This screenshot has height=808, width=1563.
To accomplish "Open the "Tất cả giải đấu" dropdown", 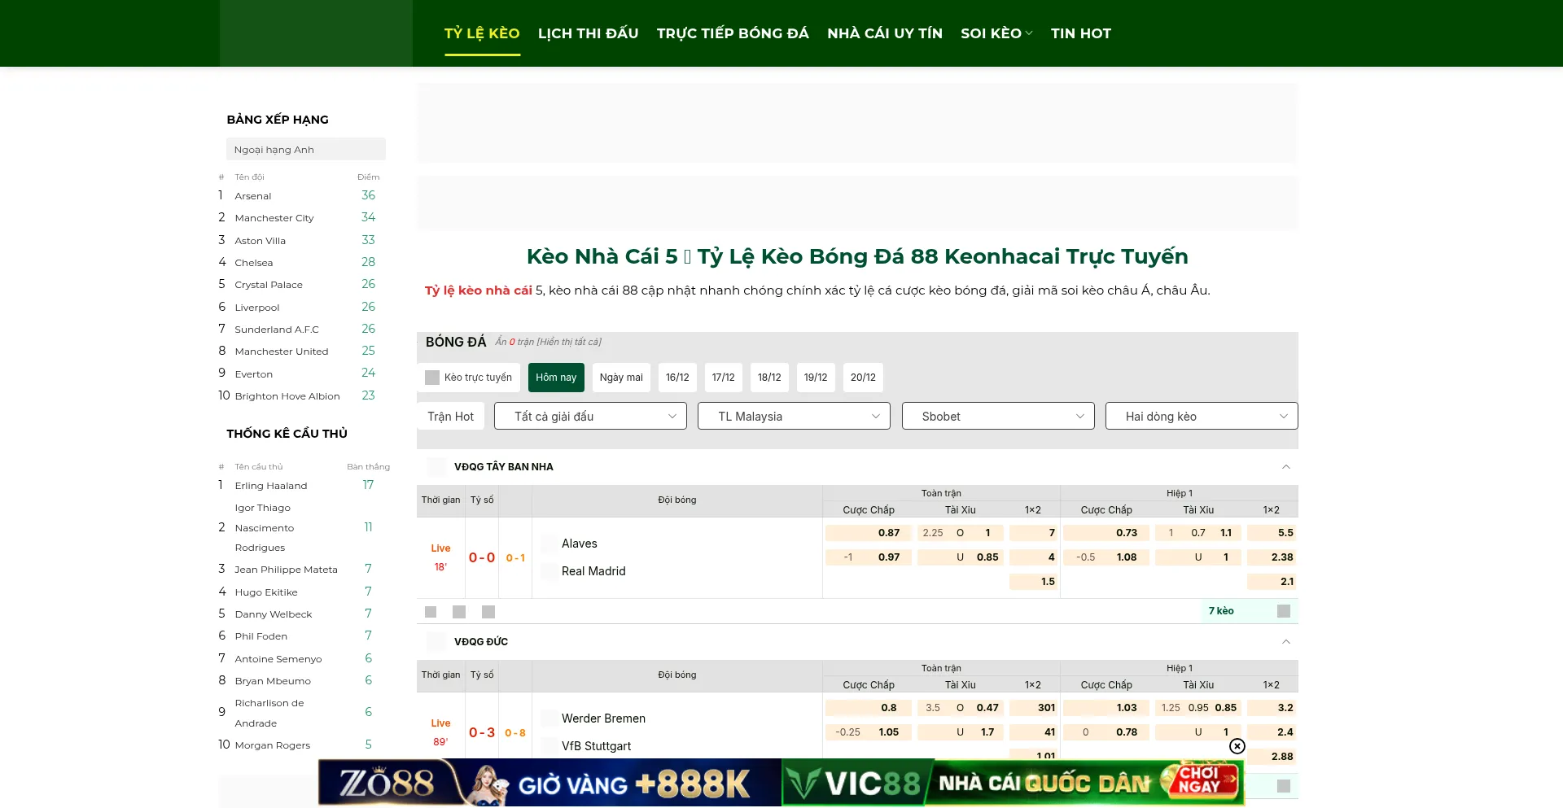I will [x=589, y=416].
